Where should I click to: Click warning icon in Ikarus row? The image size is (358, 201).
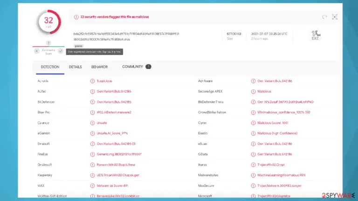point(253,165)
